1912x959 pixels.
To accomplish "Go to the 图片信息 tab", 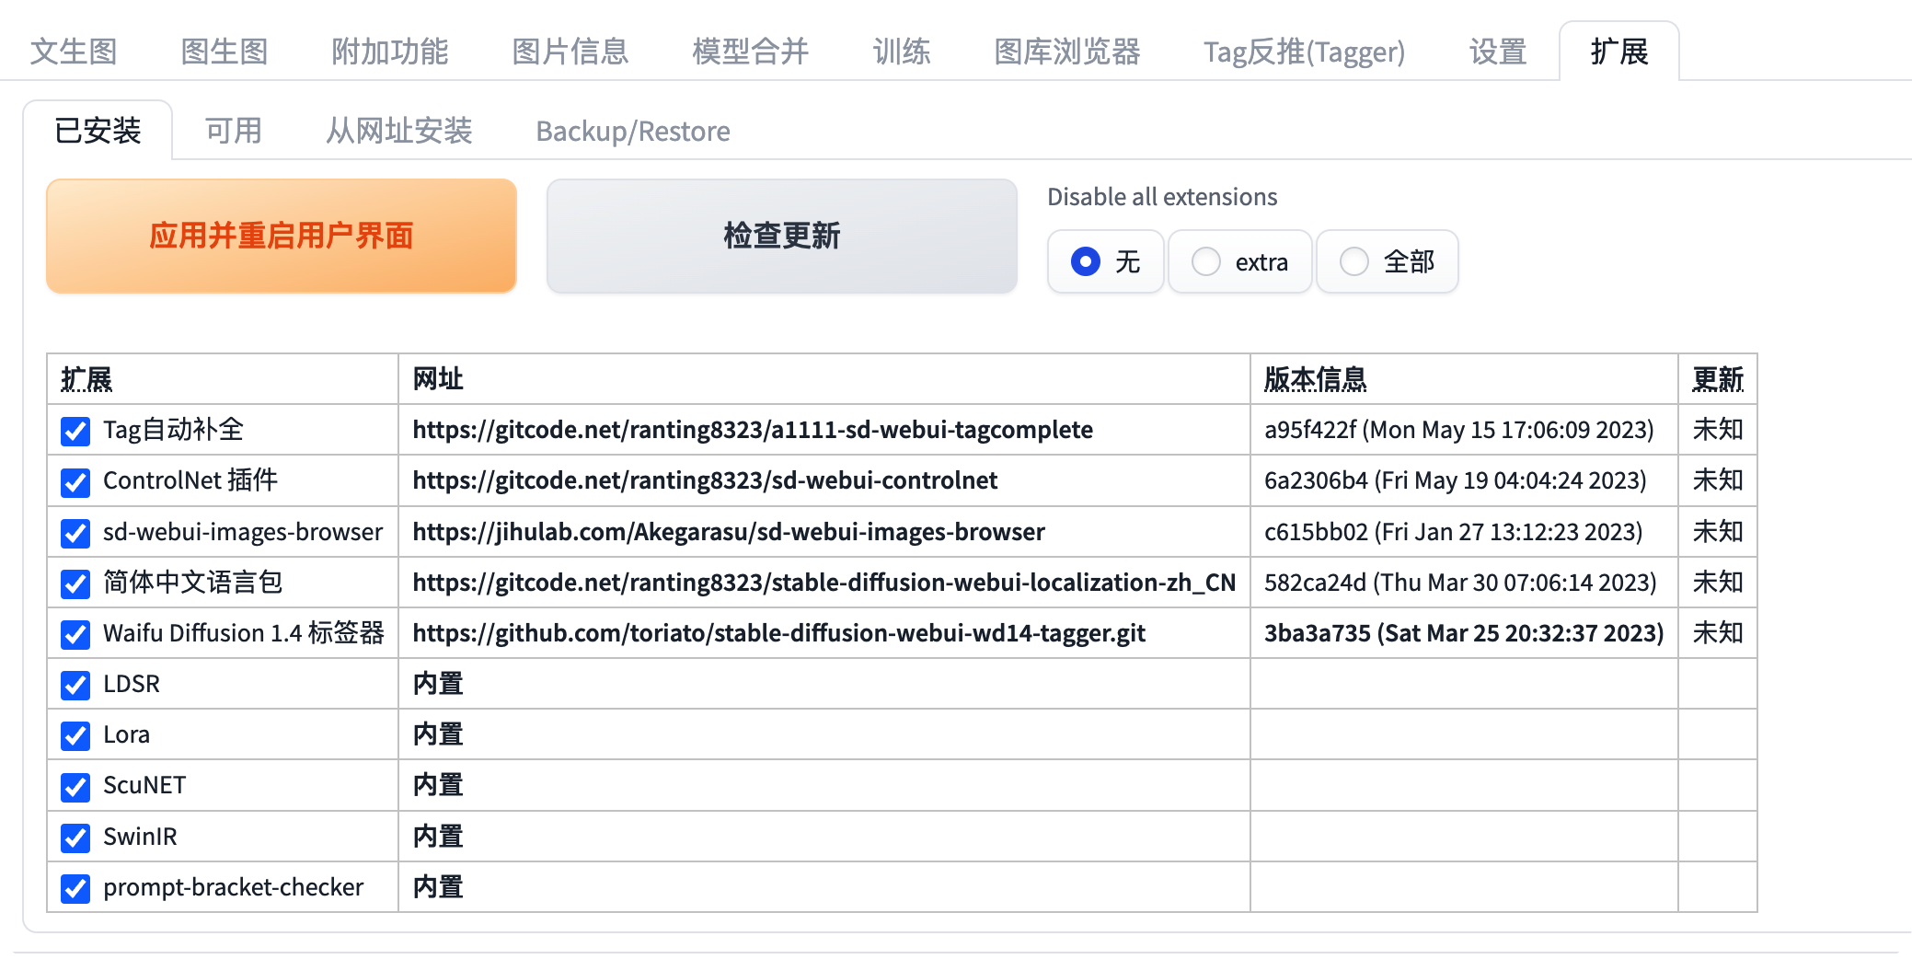I will point(570,52).
